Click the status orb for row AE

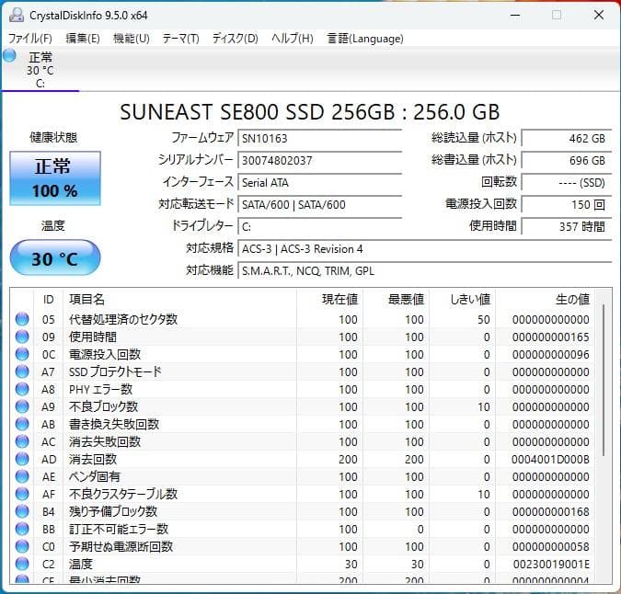[x=22, y=476]
